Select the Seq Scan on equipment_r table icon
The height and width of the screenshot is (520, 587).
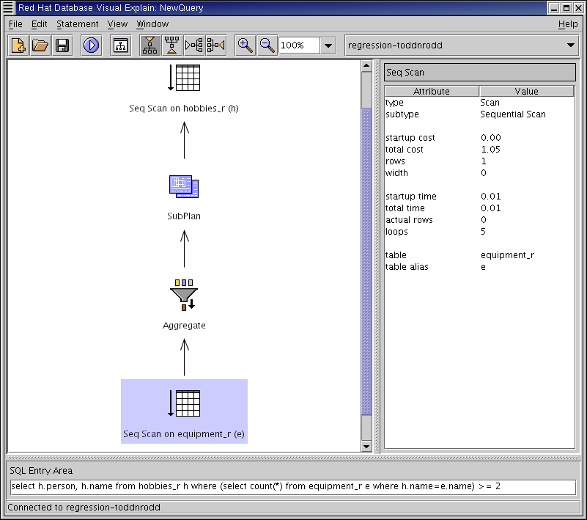(184, 403)
